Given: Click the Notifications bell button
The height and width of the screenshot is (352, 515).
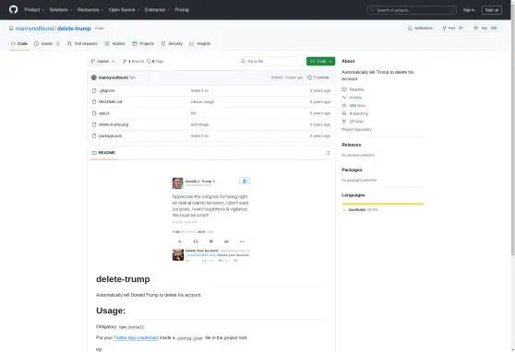Looking at the screenshot, I should pos(420,29).
